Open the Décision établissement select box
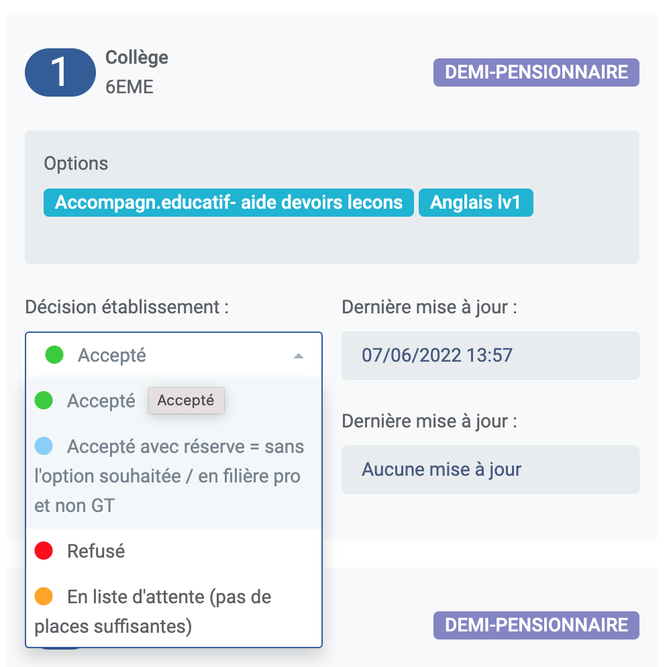 (x=174, y=355)
